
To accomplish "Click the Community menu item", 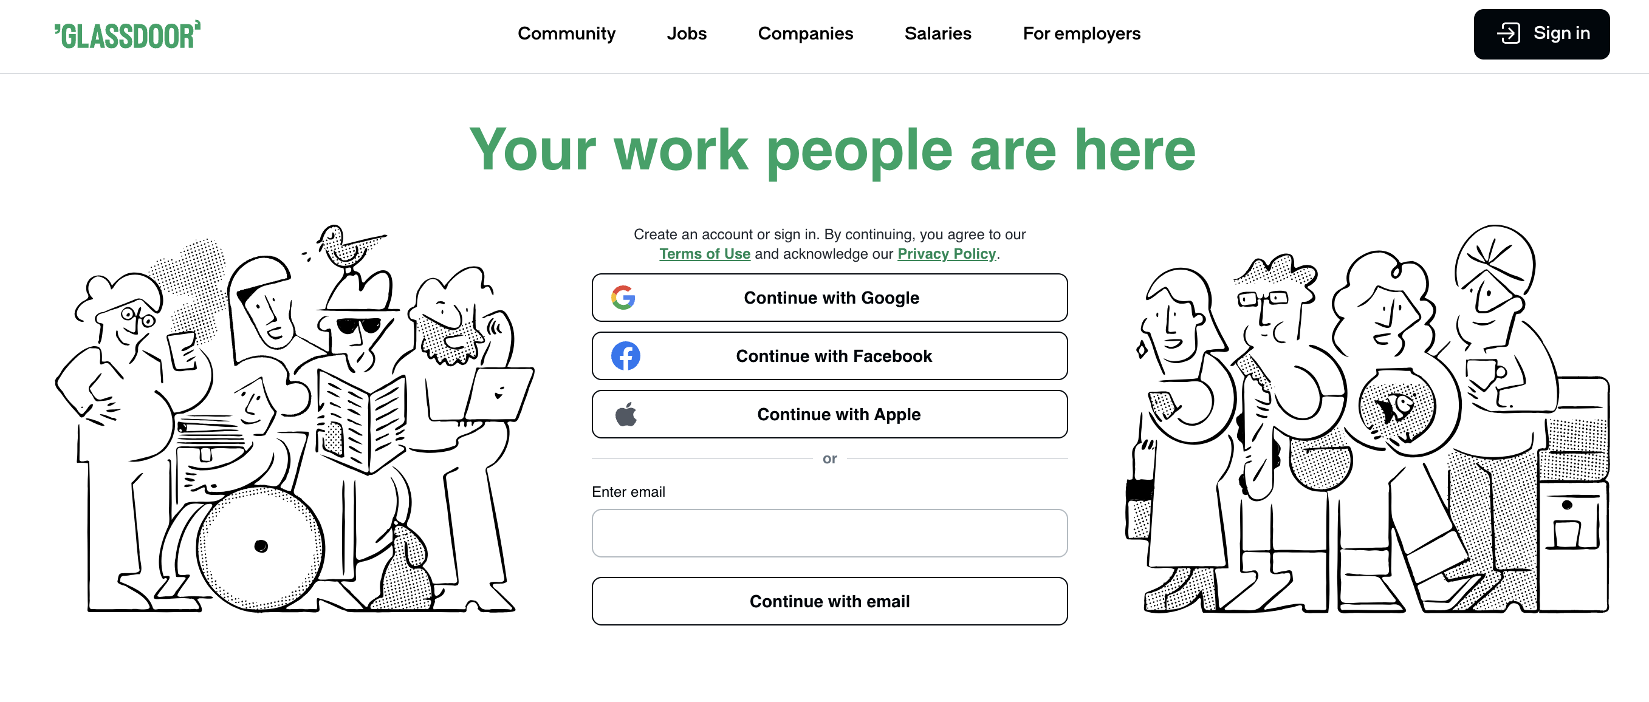I will (566, 33).
